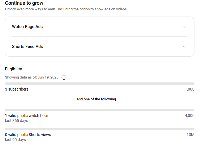Viewport: 202px width, 150px height.
Task: Select the '3 subscribers' text
Action: pos(17,89)
